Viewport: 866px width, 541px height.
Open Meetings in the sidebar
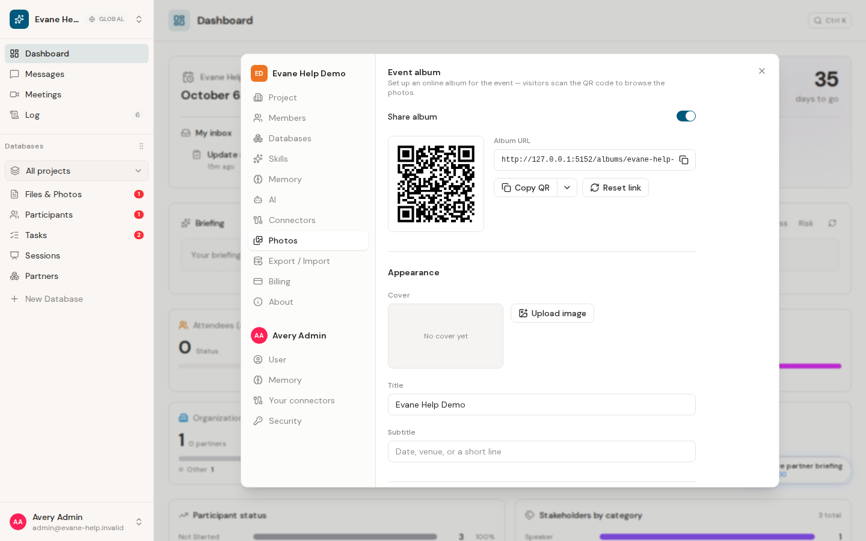(76, 94)
